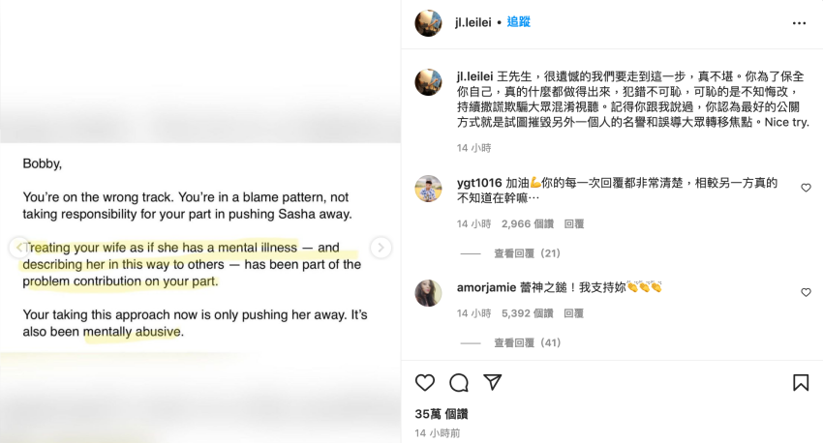Expand 查看回覆 (21) replies
Screen dimensions: 823x443
coord(527,253)
